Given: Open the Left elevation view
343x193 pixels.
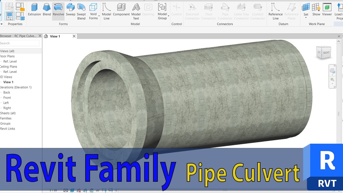Looking at the screenshot, I should pos(6,103).
